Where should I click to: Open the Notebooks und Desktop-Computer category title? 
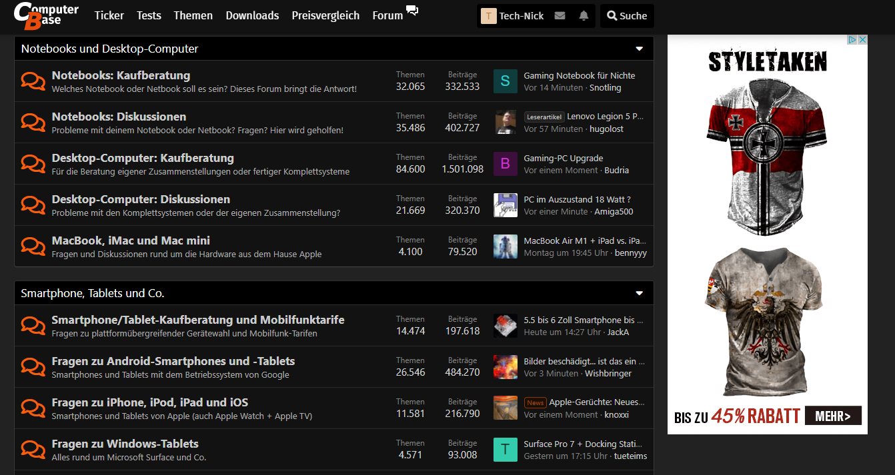[109, 49]
